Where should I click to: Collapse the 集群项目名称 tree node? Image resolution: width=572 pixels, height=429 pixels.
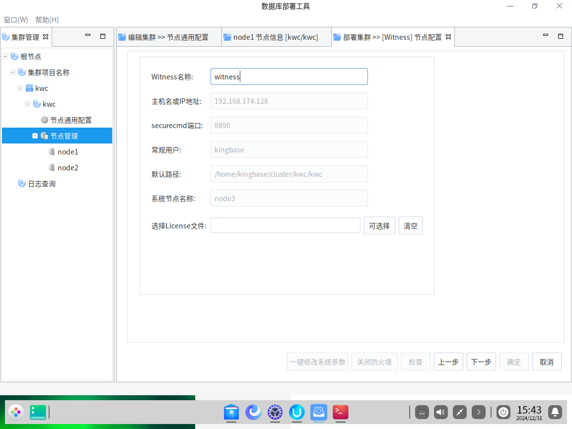[x=13, y=72]
